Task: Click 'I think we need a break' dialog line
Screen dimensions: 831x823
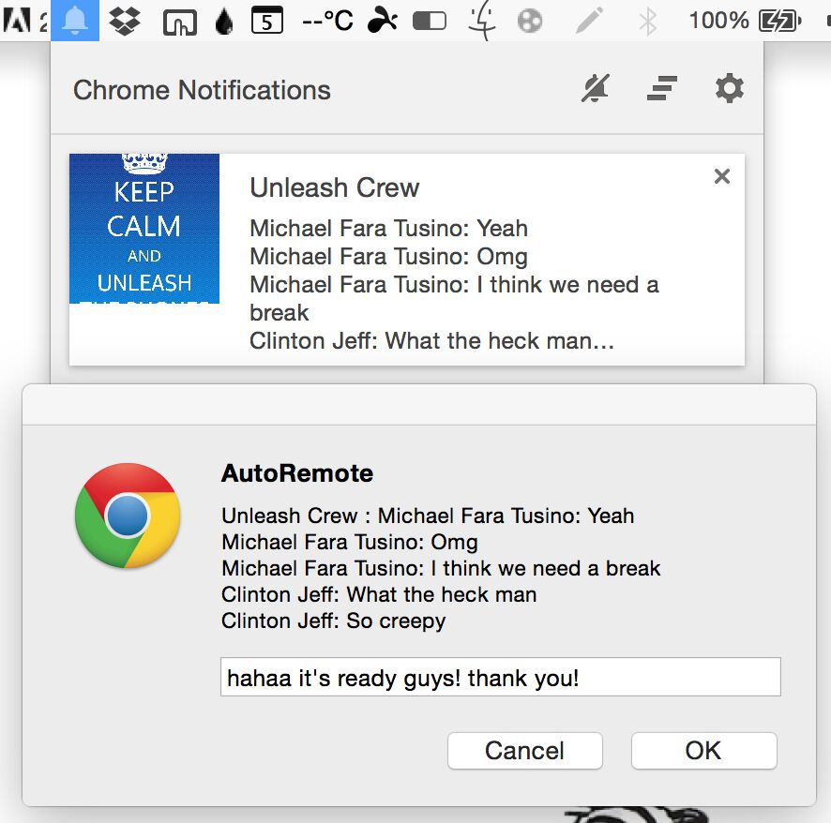Action: pos(441,568)
